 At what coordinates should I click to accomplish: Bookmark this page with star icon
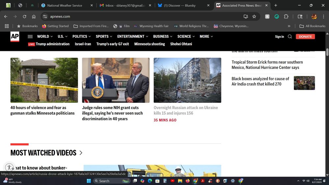pos(254,16)
